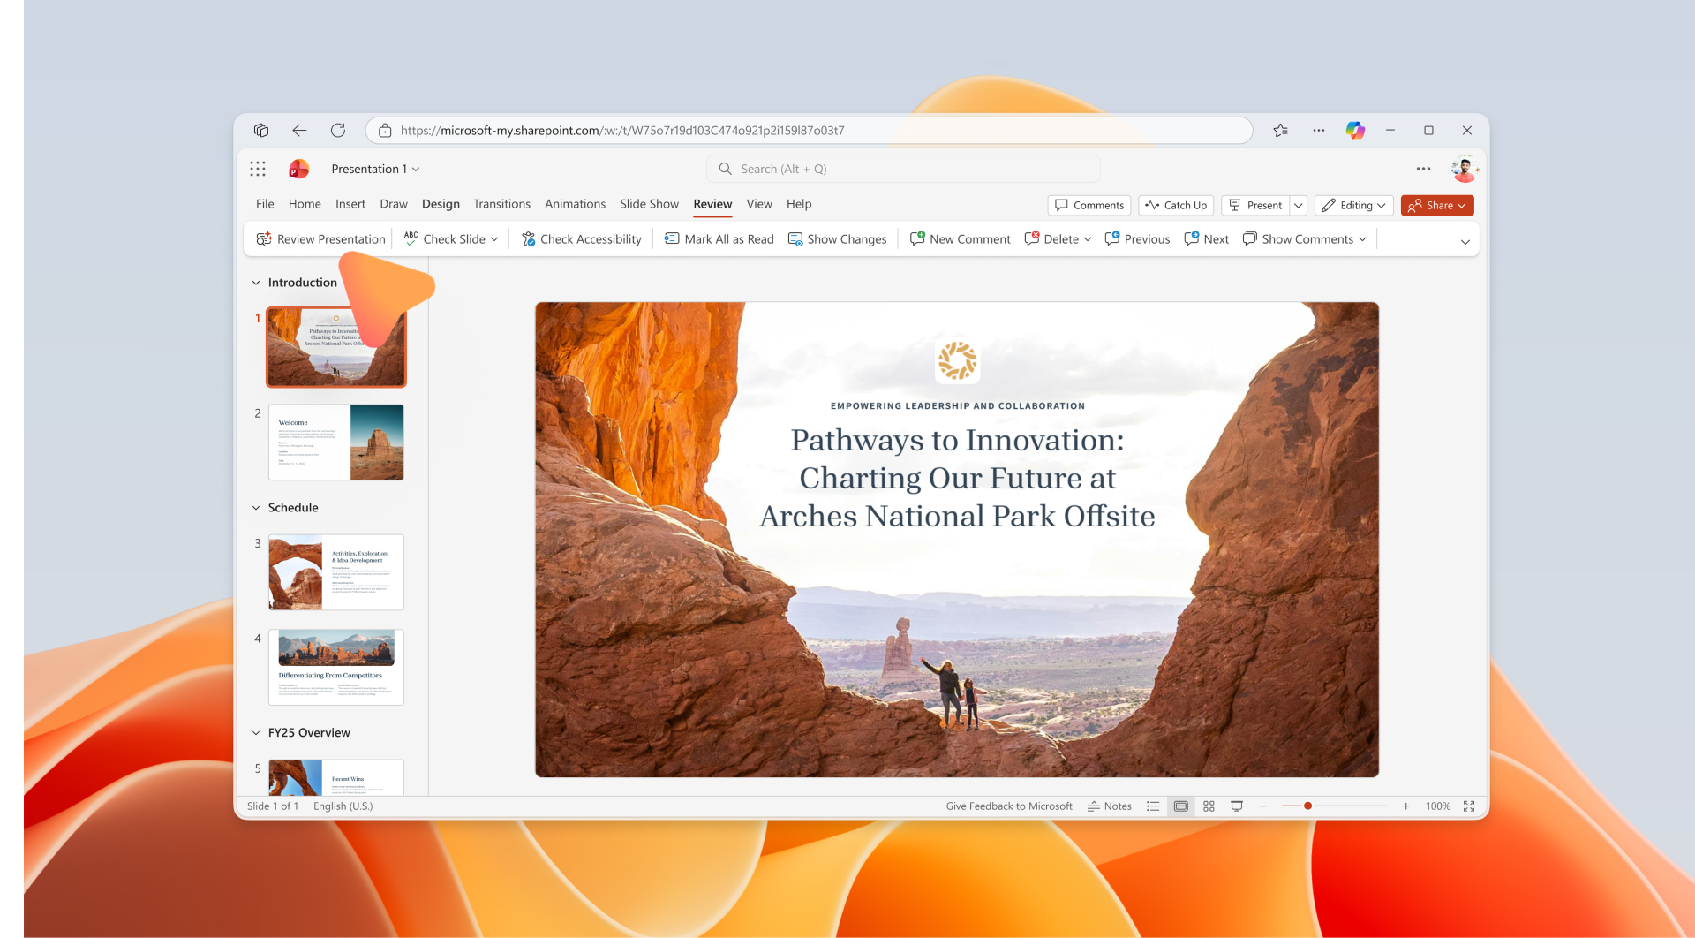Run Check Accessibility
This screenshot has width=1695, height=938.
(581, 239)
